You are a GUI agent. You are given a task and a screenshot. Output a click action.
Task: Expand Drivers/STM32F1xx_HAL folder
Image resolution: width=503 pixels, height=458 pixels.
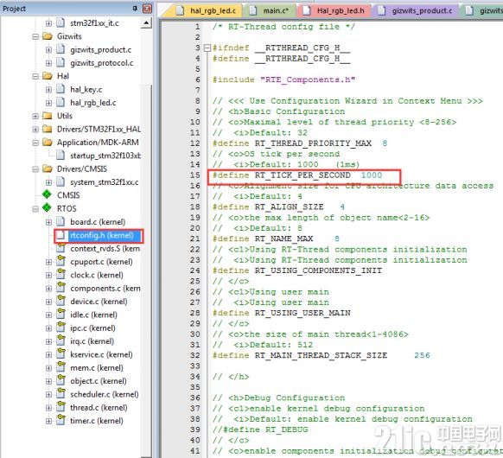(x=35, y=130)
